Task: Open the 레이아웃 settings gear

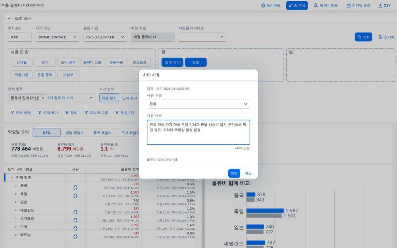Action: tap(271, 5)
